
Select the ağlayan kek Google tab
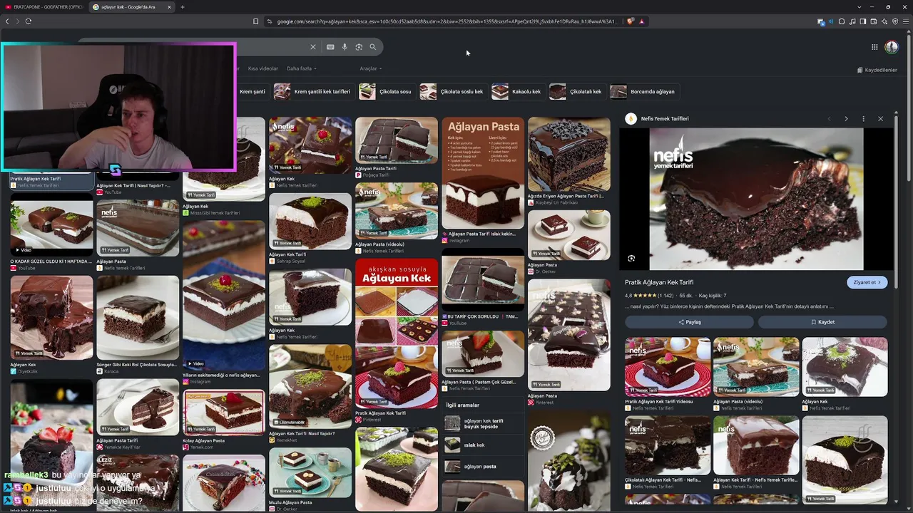click(132, 7)
